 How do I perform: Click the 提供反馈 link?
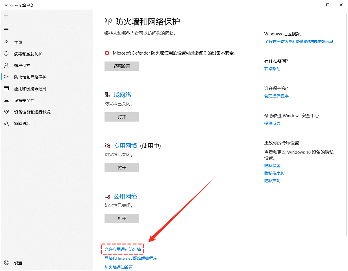point(272,123)
